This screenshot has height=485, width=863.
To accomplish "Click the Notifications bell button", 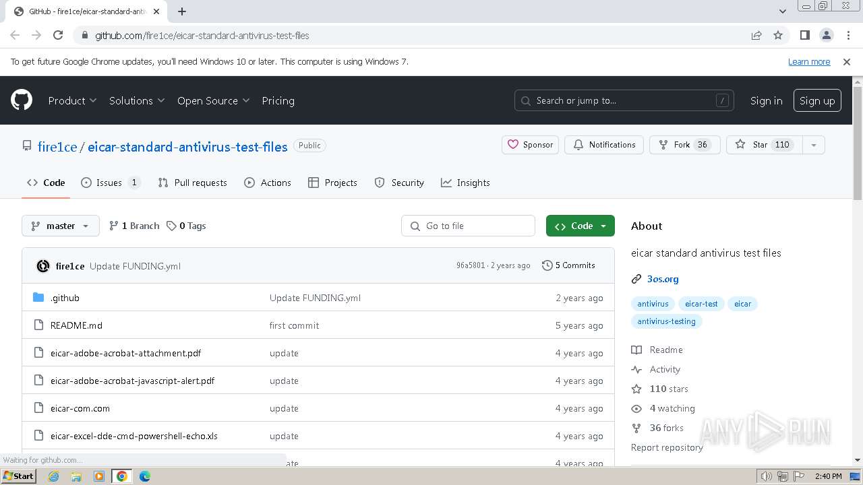I will (x=604, y=145).
